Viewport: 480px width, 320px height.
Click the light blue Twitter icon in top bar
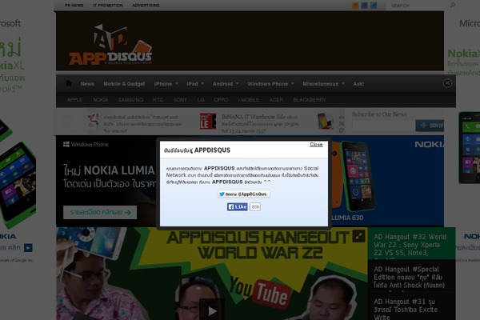[x=374, y=6]
